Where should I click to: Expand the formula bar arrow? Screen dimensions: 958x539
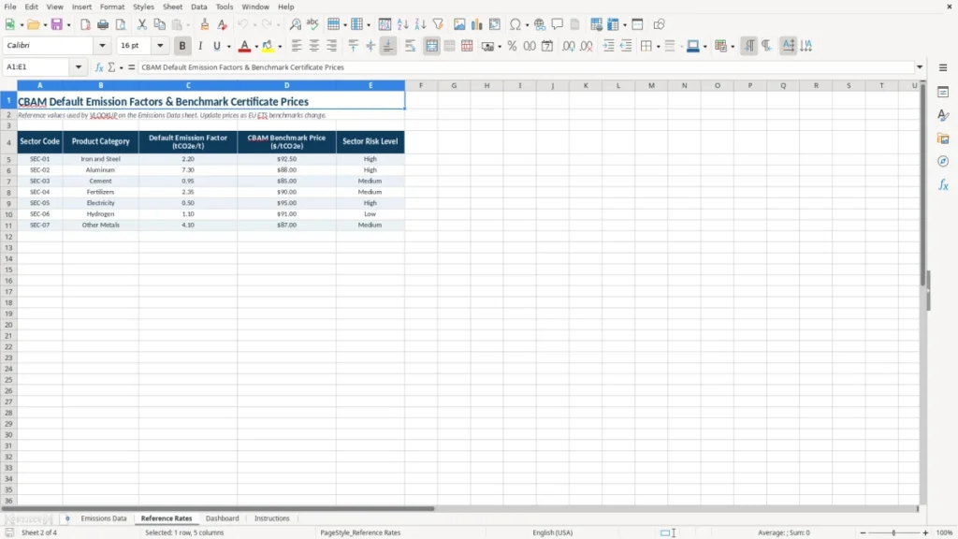click(920, 67)
